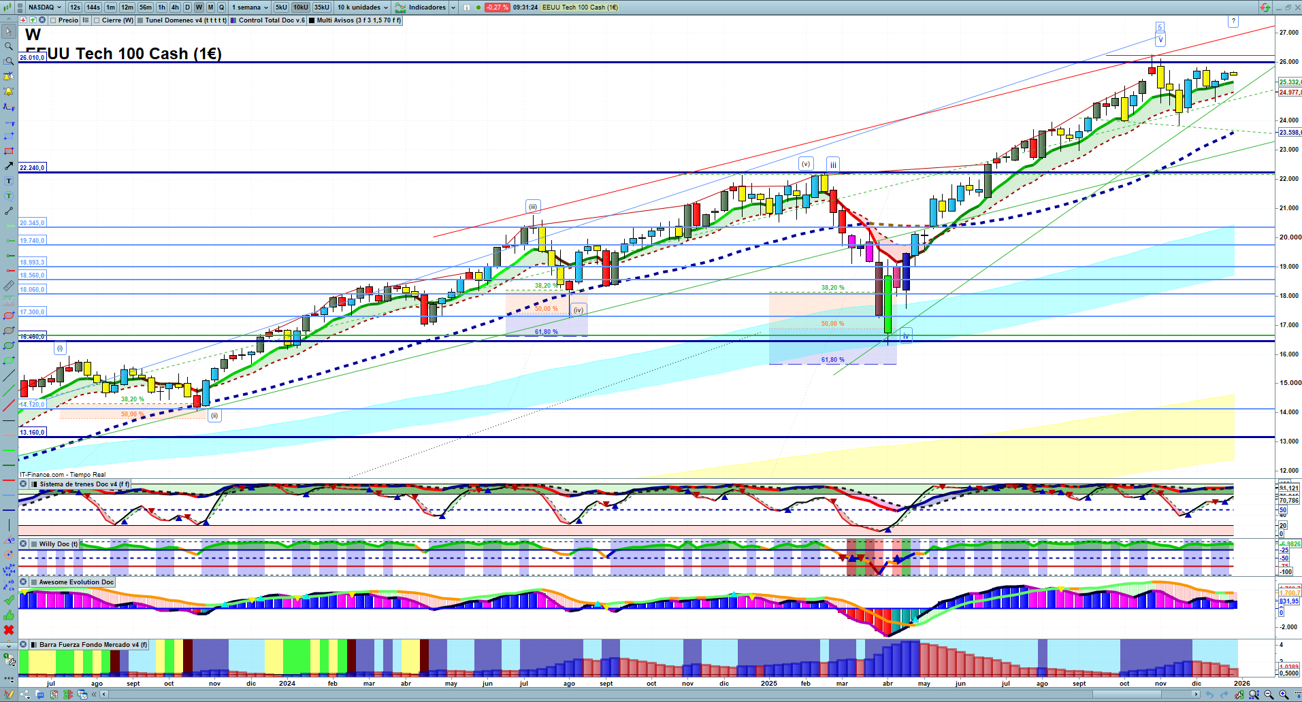
Task: Open price settings list icon beside Precio
Action: [x=85, y=20]
